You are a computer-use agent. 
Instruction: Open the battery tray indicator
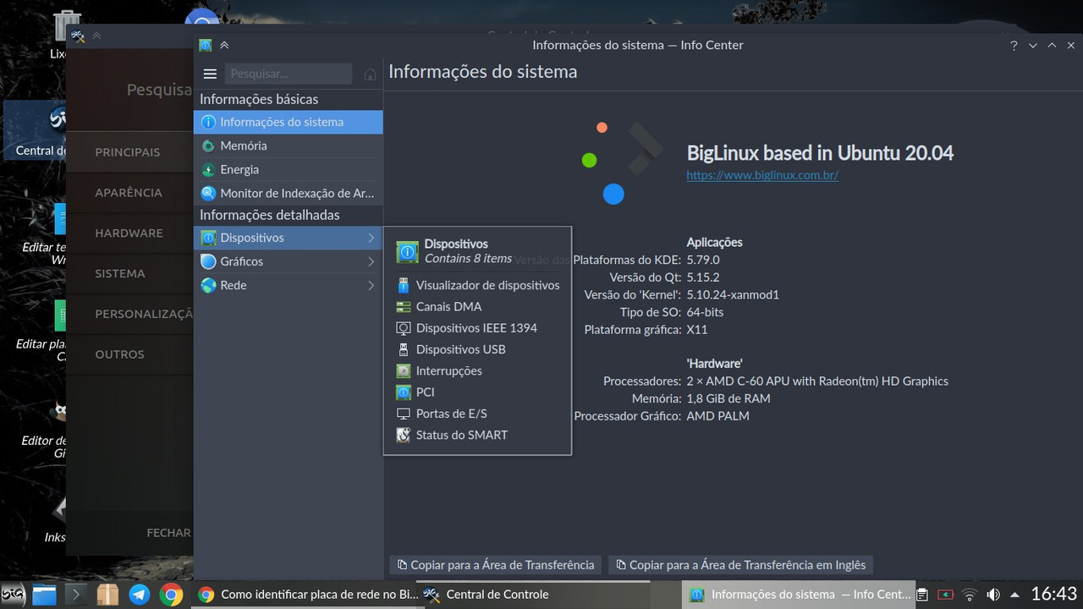pos(946,595)
